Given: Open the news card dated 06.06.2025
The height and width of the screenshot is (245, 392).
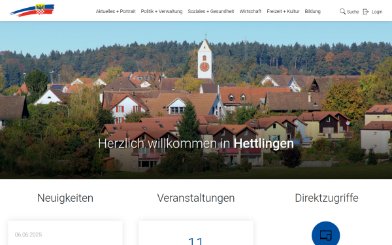Looking at the screenshot, I should (65, 233).
